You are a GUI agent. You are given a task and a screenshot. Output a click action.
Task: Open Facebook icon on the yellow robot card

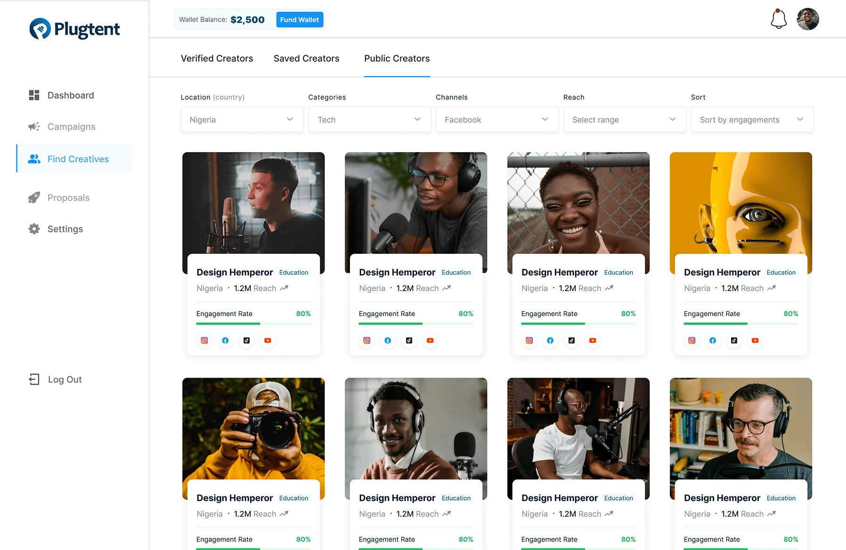tap(713, 340)
